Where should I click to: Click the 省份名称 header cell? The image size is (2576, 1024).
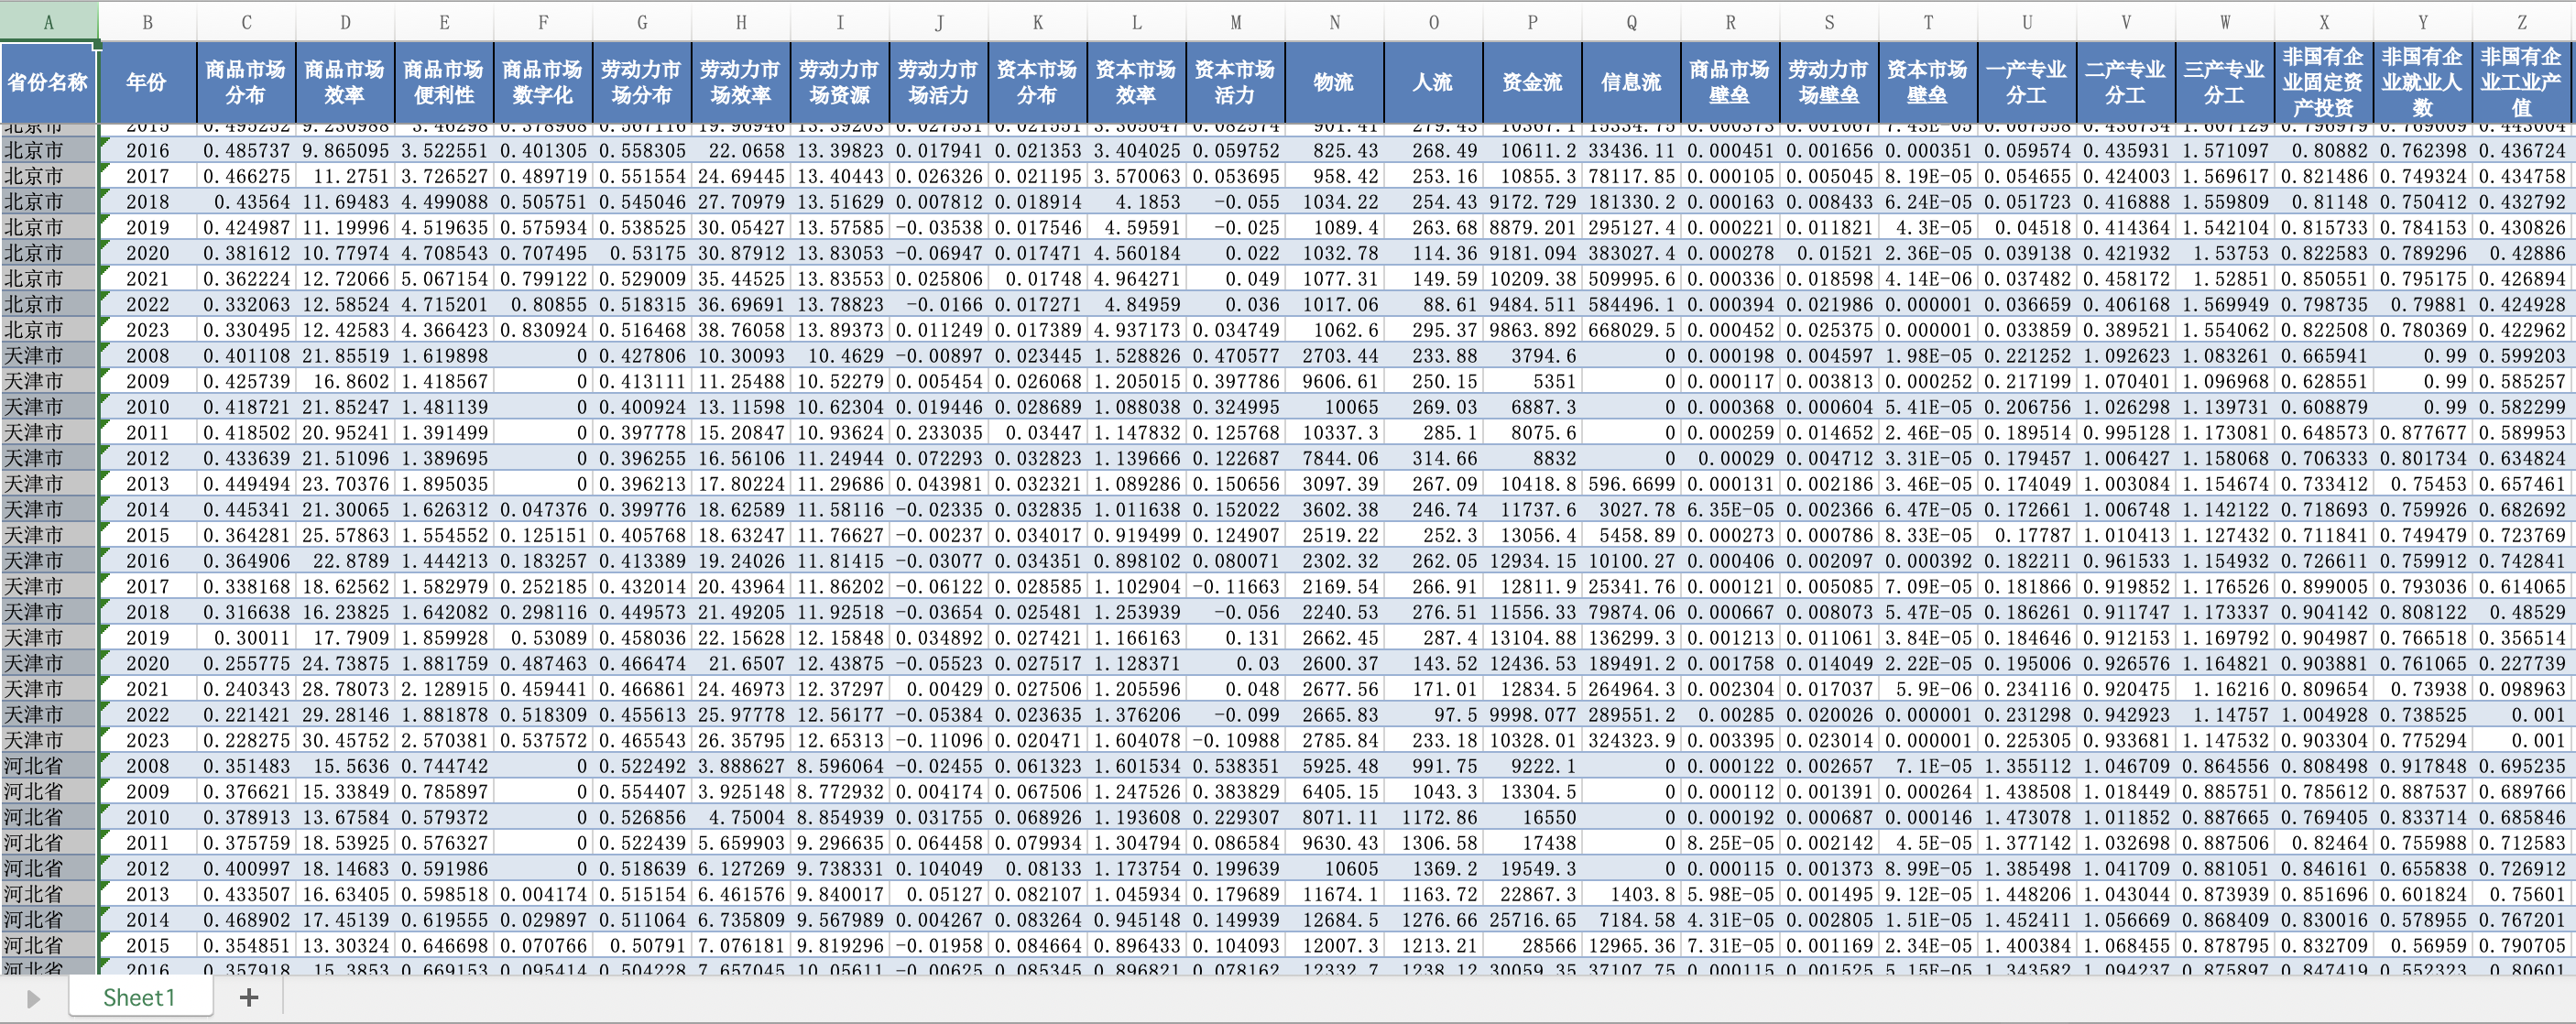coord(48,82)
